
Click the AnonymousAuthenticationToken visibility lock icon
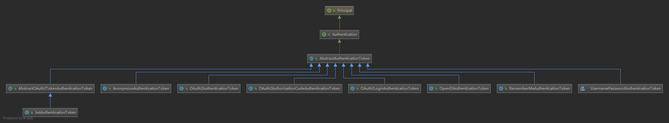click(110, 88)
